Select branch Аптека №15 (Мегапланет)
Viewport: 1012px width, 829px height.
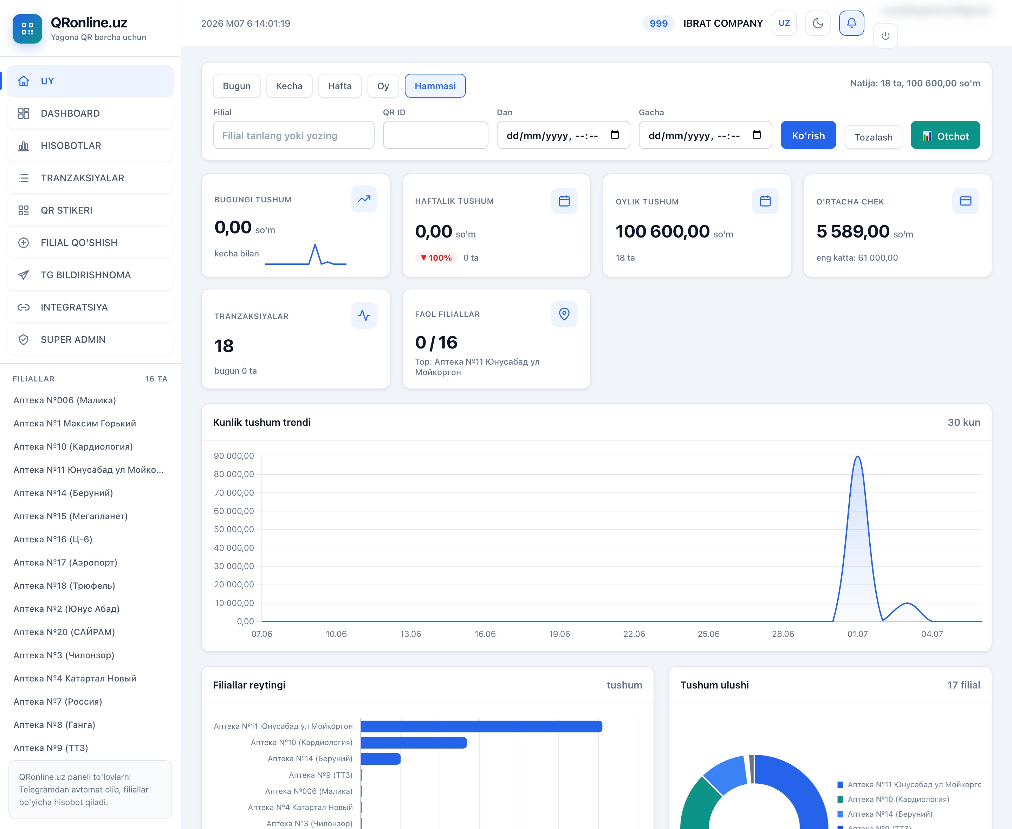pyautogui.click(x=71, y=516)
